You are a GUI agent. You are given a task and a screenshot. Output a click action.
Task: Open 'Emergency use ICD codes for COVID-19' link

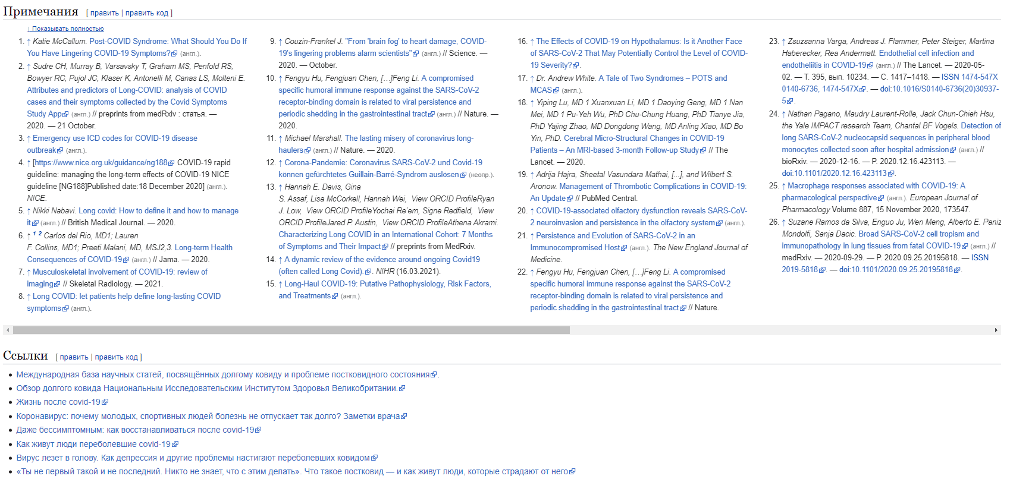click(112, 144)
